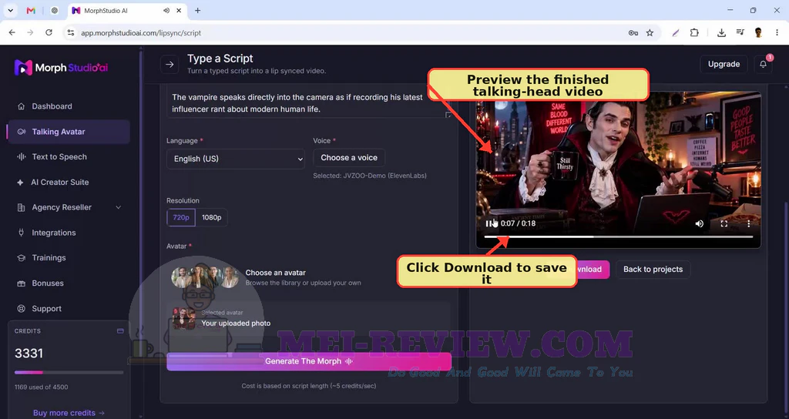This screenshot has width=789, height=419.
Task: Open notifications bell
Action: (763, 65)
